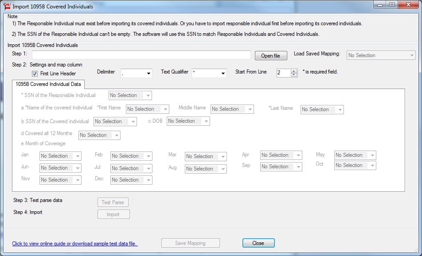Select the 1095B Covered Individual Data tab
The height and width of the screenshot is (256, 422).
tap(48, 84)
